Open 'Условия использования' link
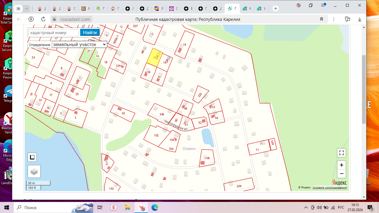379x213 pixels. [x=329, y=187]
